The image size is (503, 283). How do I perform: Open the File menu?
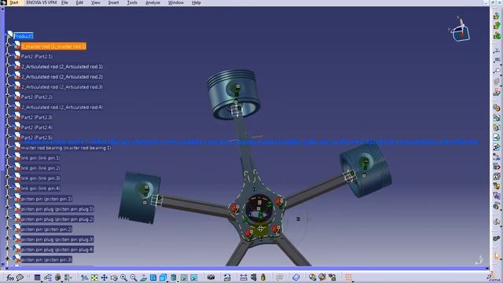tap(64, 2)
